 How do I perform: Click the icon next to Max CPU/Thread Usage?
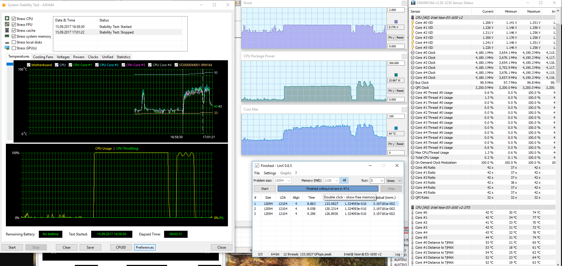coord(413,153)
